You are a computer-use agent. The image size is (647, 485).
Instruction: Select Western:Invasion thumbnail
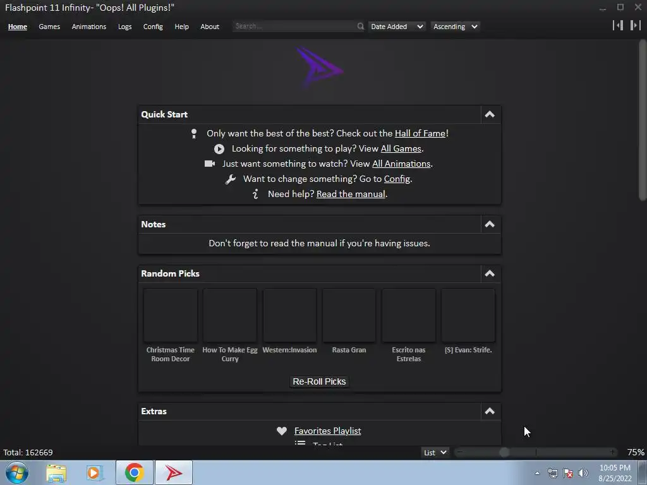pos(289,315)
